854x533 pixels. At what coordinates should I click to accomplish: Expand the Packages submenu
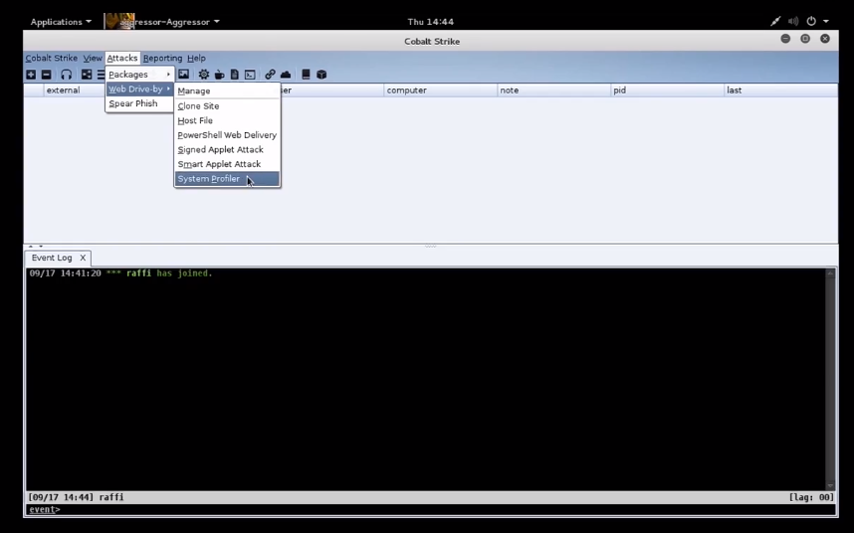tap(139, 75)
